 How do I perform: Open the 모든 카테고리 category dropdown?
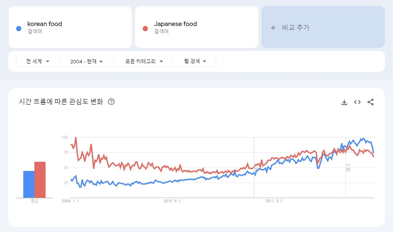point(143,61)
